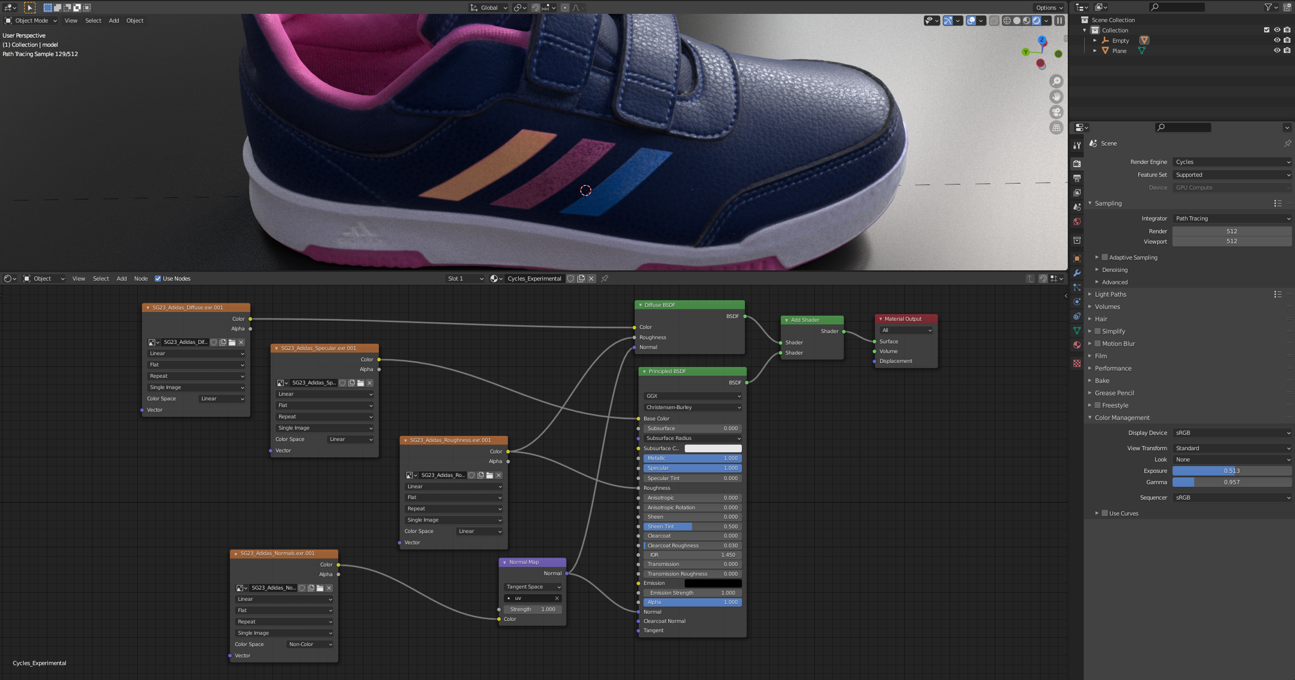
Task: Adjust the Exposure slider in Color Management
Action: coord(1231,471)
